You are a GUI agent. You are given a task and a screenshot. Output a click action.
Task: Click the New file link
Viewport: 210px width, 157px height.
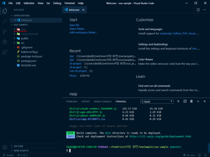click(x=74, y=25)
